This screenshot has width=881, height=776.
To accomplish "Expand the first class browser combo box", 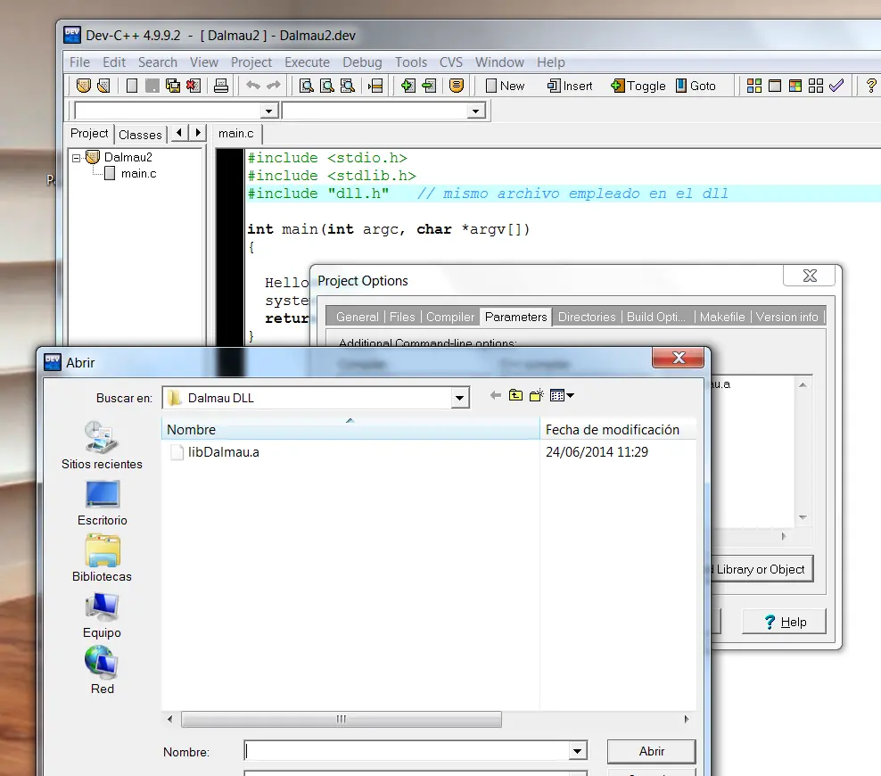I will [x=269, y=111].
